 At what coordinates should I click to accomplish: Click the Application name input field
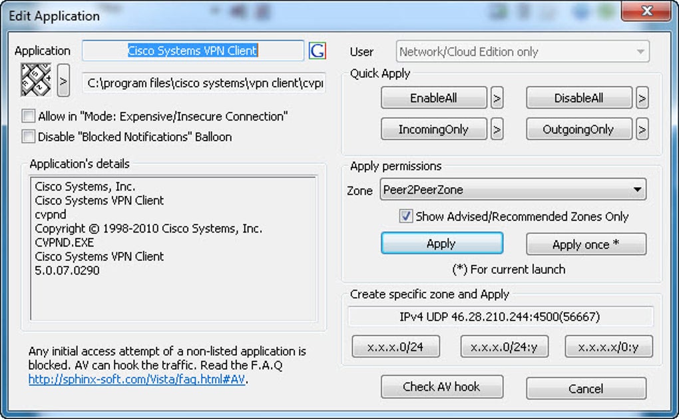tap(192, 51)
